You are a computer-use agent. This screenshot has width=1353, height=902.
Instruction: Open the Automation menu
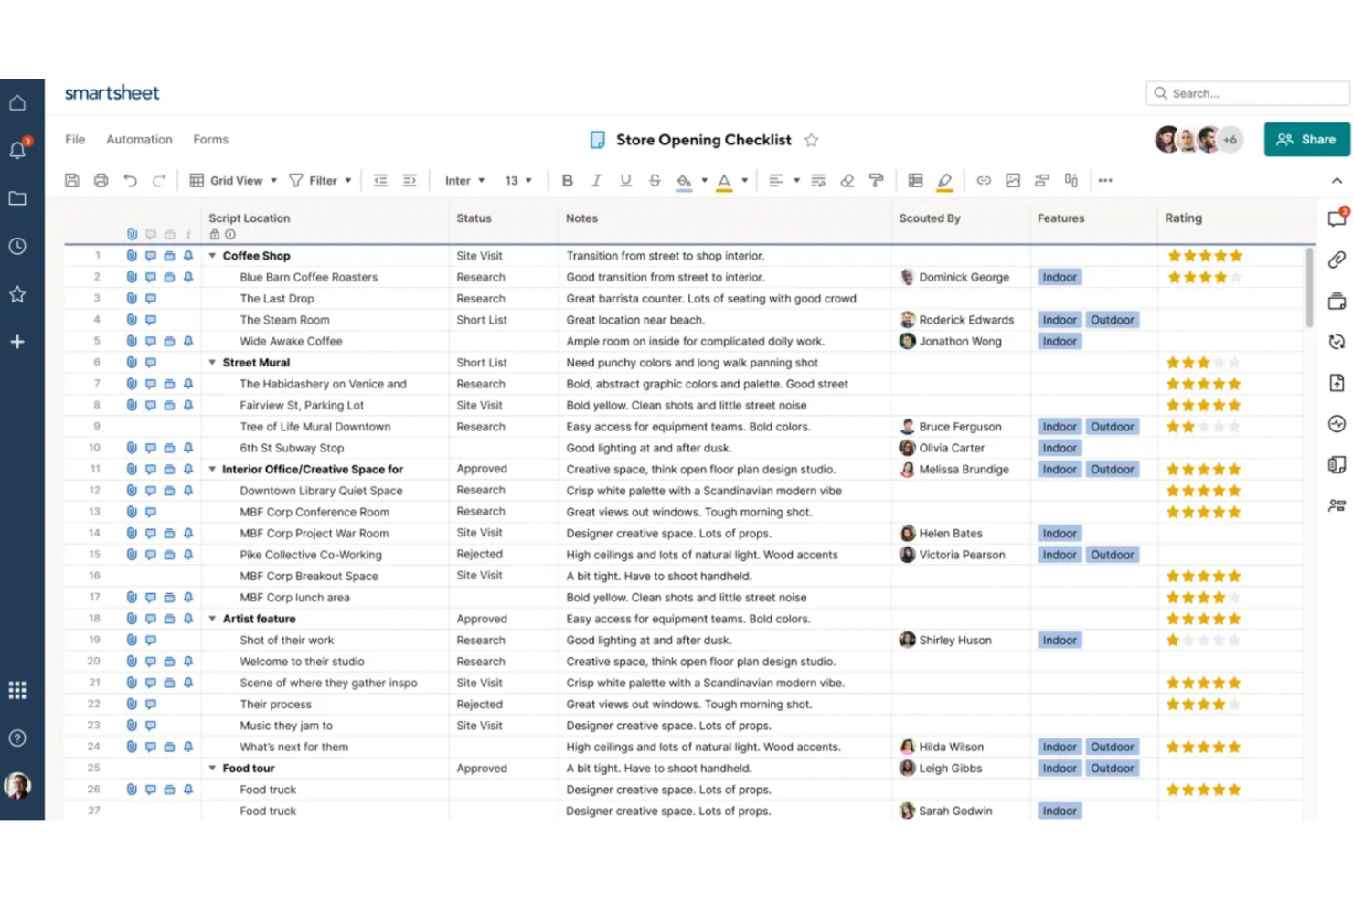coord(139,140)
